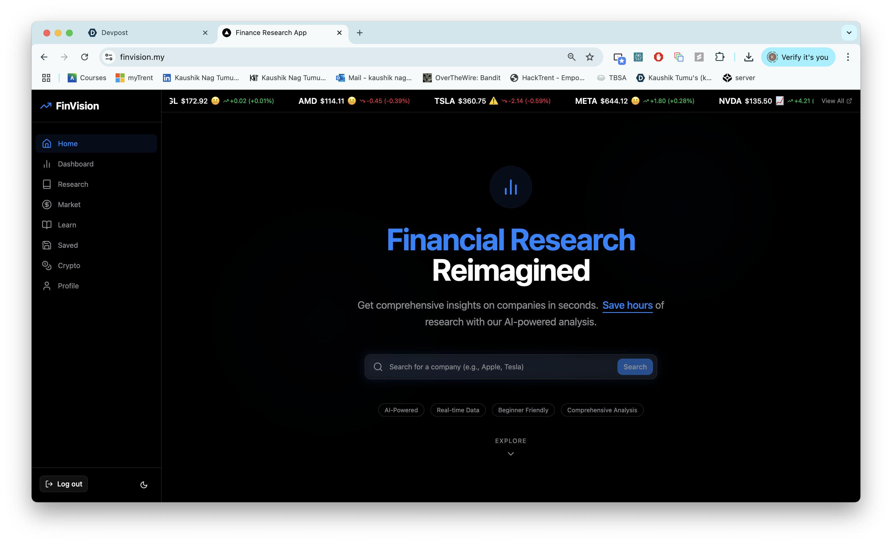Toggle the dark mode moon icon
The height and width of the screenshot is (544, 892).
144,484
